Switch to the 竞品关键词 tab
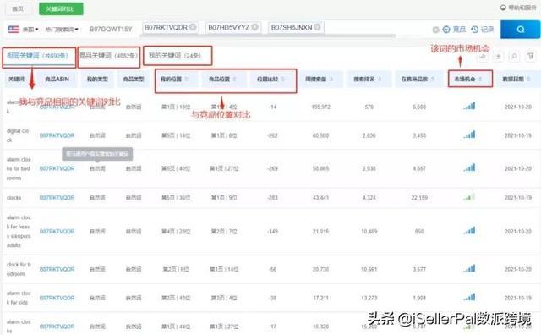Image resolution: width=541 pixels, height=335 pixels. [108, 56]
